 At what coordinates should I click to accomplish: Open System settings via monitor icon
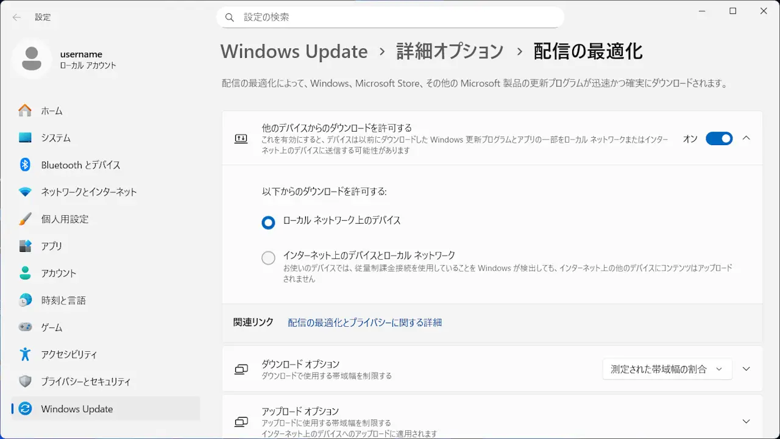pos(25,138)
